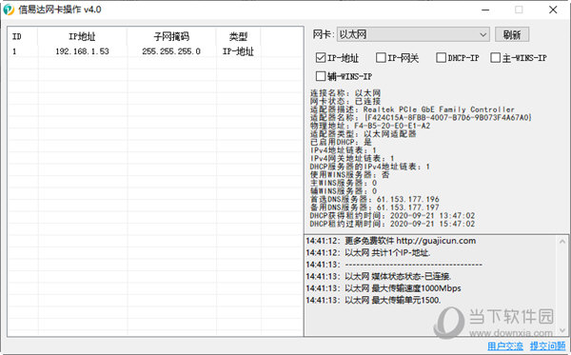Screen dimensions: 571x355
Task: Open the 提交问题 link
Action: 548,345
